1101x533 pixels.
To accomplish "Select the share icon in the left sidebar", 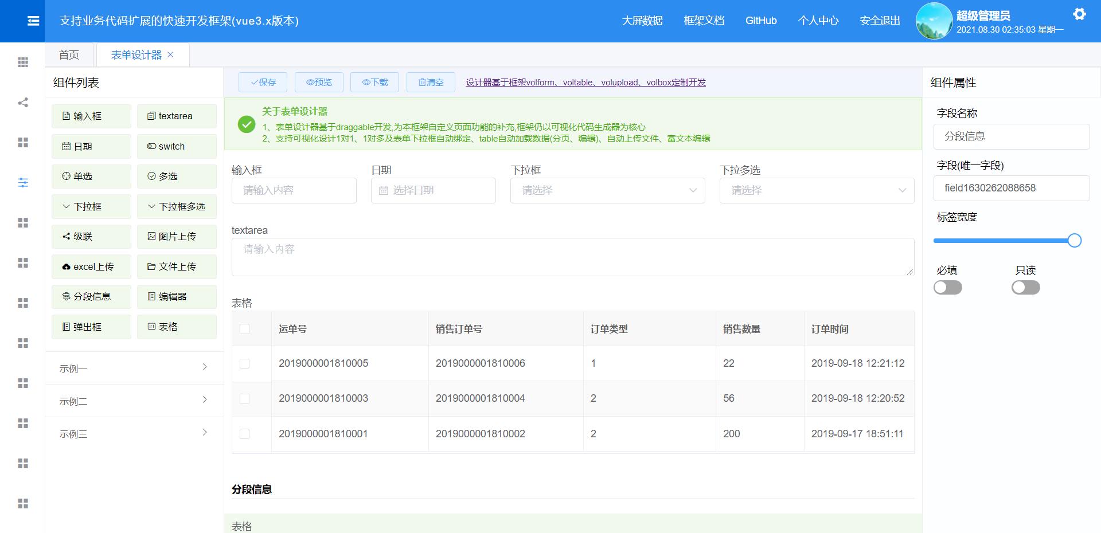I will click(x=23, y=103).
